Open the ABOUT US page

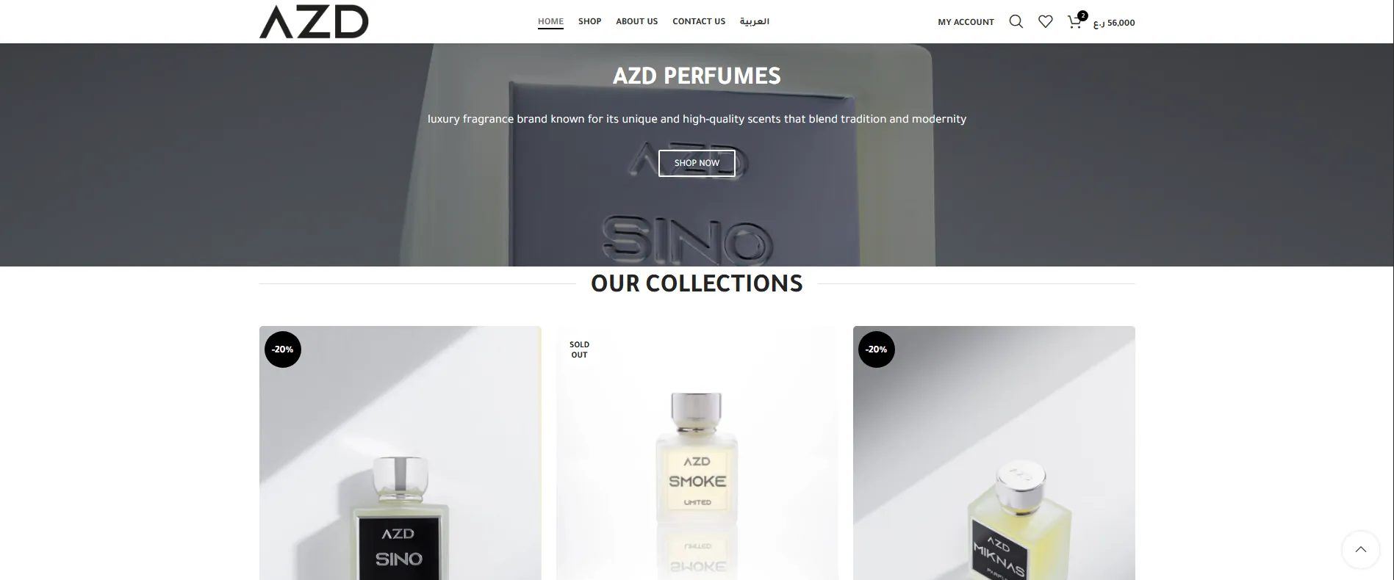point(636,21)
